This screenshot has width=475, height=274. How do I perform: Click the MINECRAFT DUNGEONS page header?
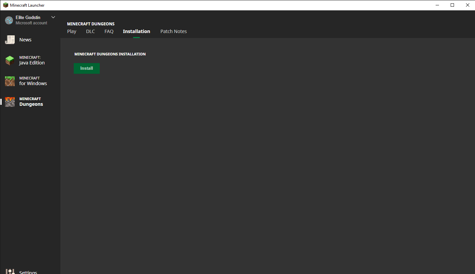[x=91, y=24]
